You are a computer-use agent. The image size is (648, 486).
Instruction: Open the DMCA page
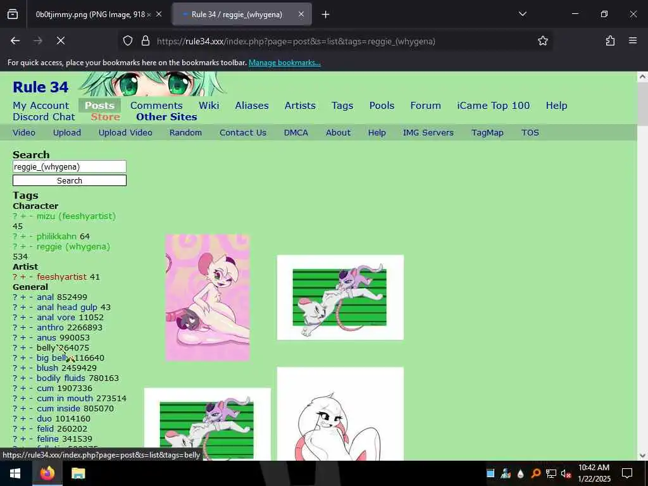[296, 133]
